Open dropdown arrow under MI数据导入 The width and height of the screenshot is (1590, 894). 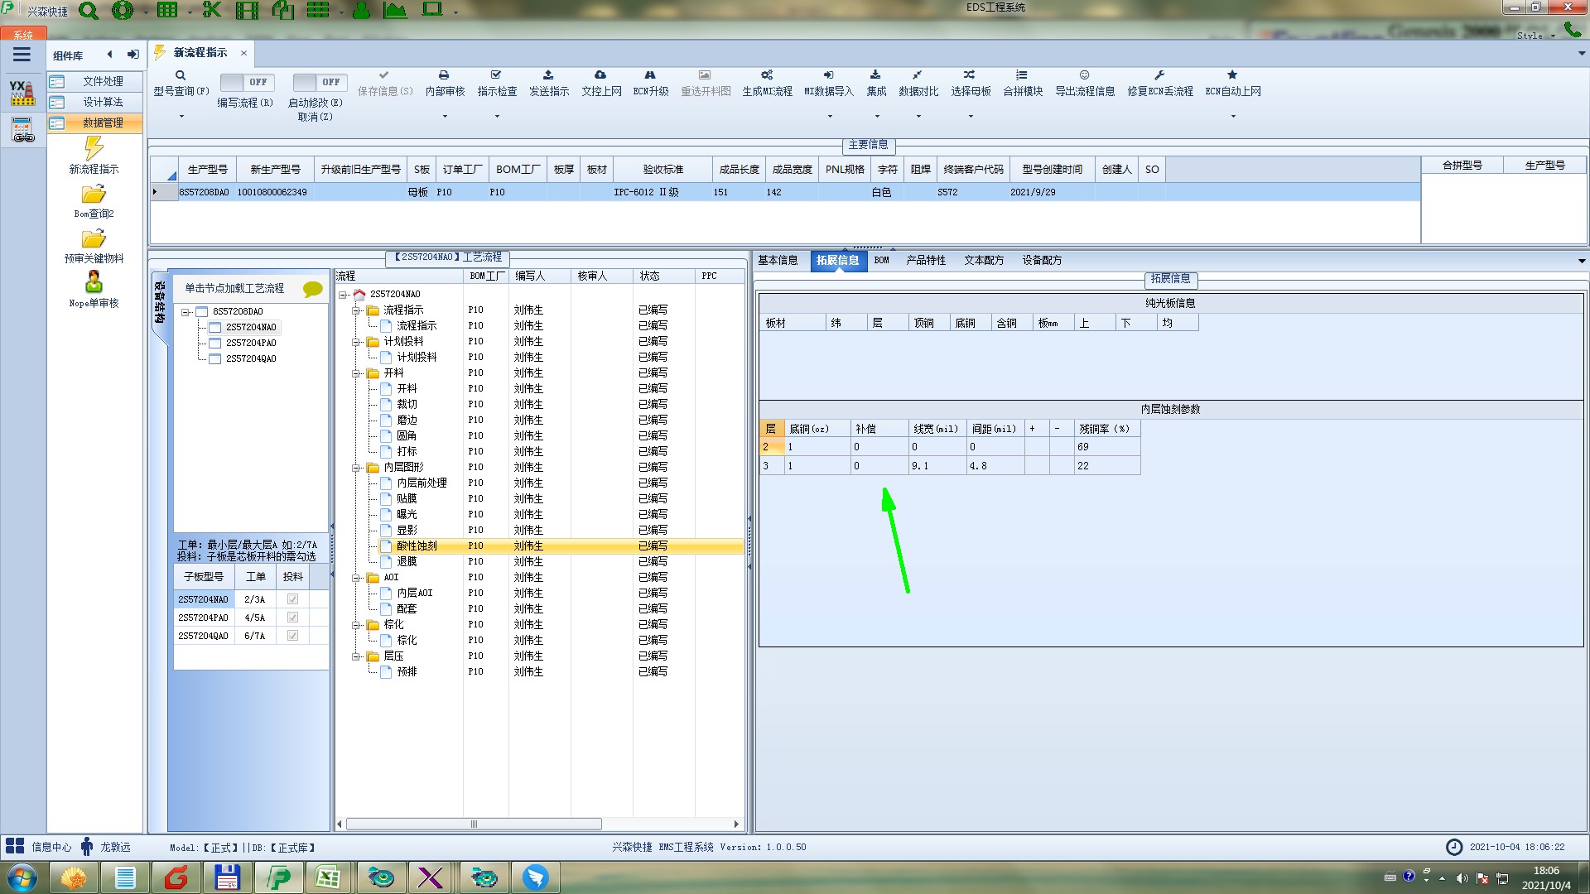(x=830, y=117)
